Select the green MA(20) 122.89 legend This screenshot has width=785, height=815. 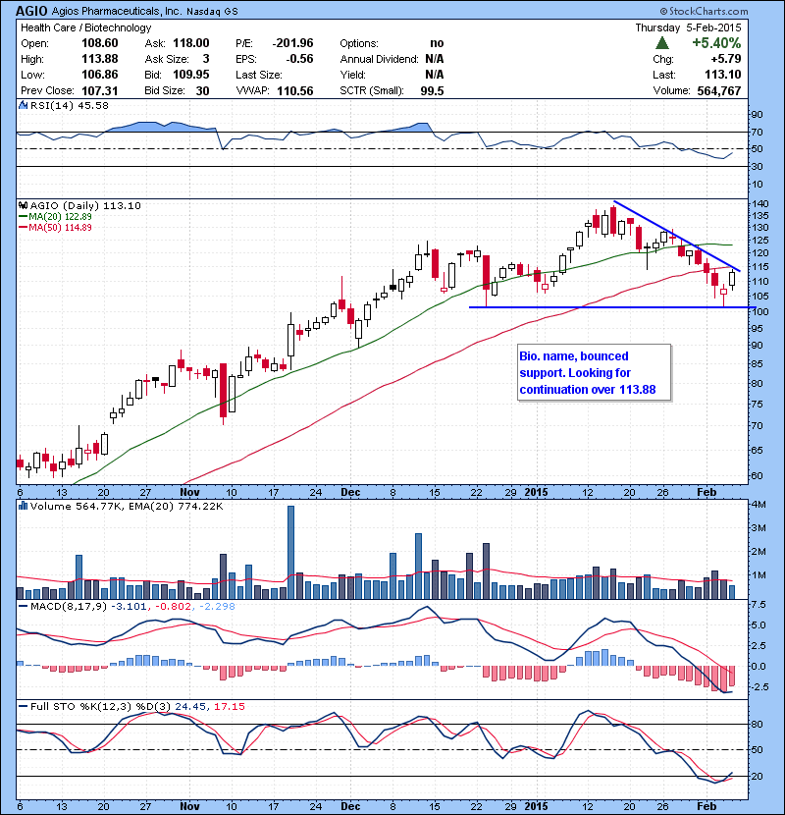[55, 216]
